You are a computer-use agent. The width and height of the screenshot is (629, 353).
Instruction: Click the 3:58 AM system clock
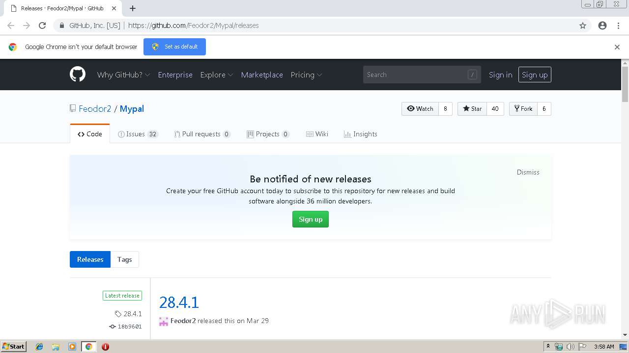click(604, 347)
